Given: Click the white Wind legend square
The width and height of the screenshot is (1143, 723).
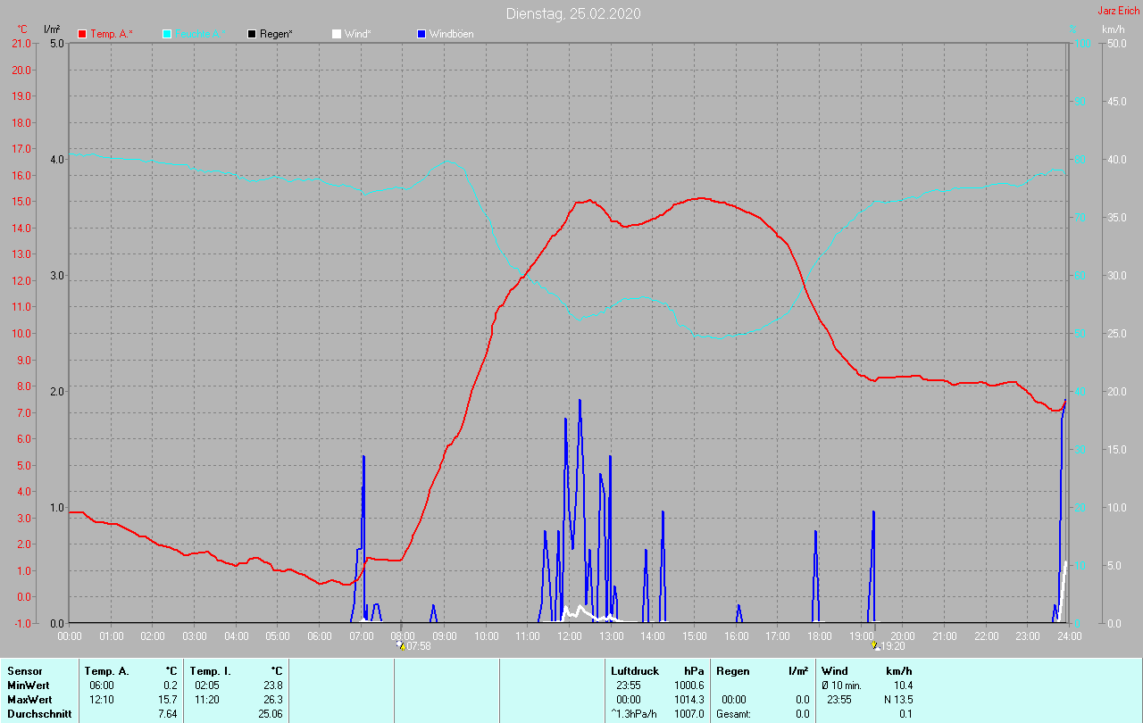Looking at the screenshot, I should [x=336, y=34].
